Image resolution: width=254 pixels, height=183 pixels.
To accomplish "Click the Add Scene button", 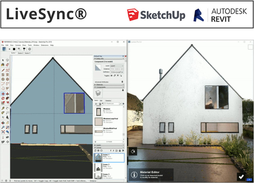I will coord(98,151).
